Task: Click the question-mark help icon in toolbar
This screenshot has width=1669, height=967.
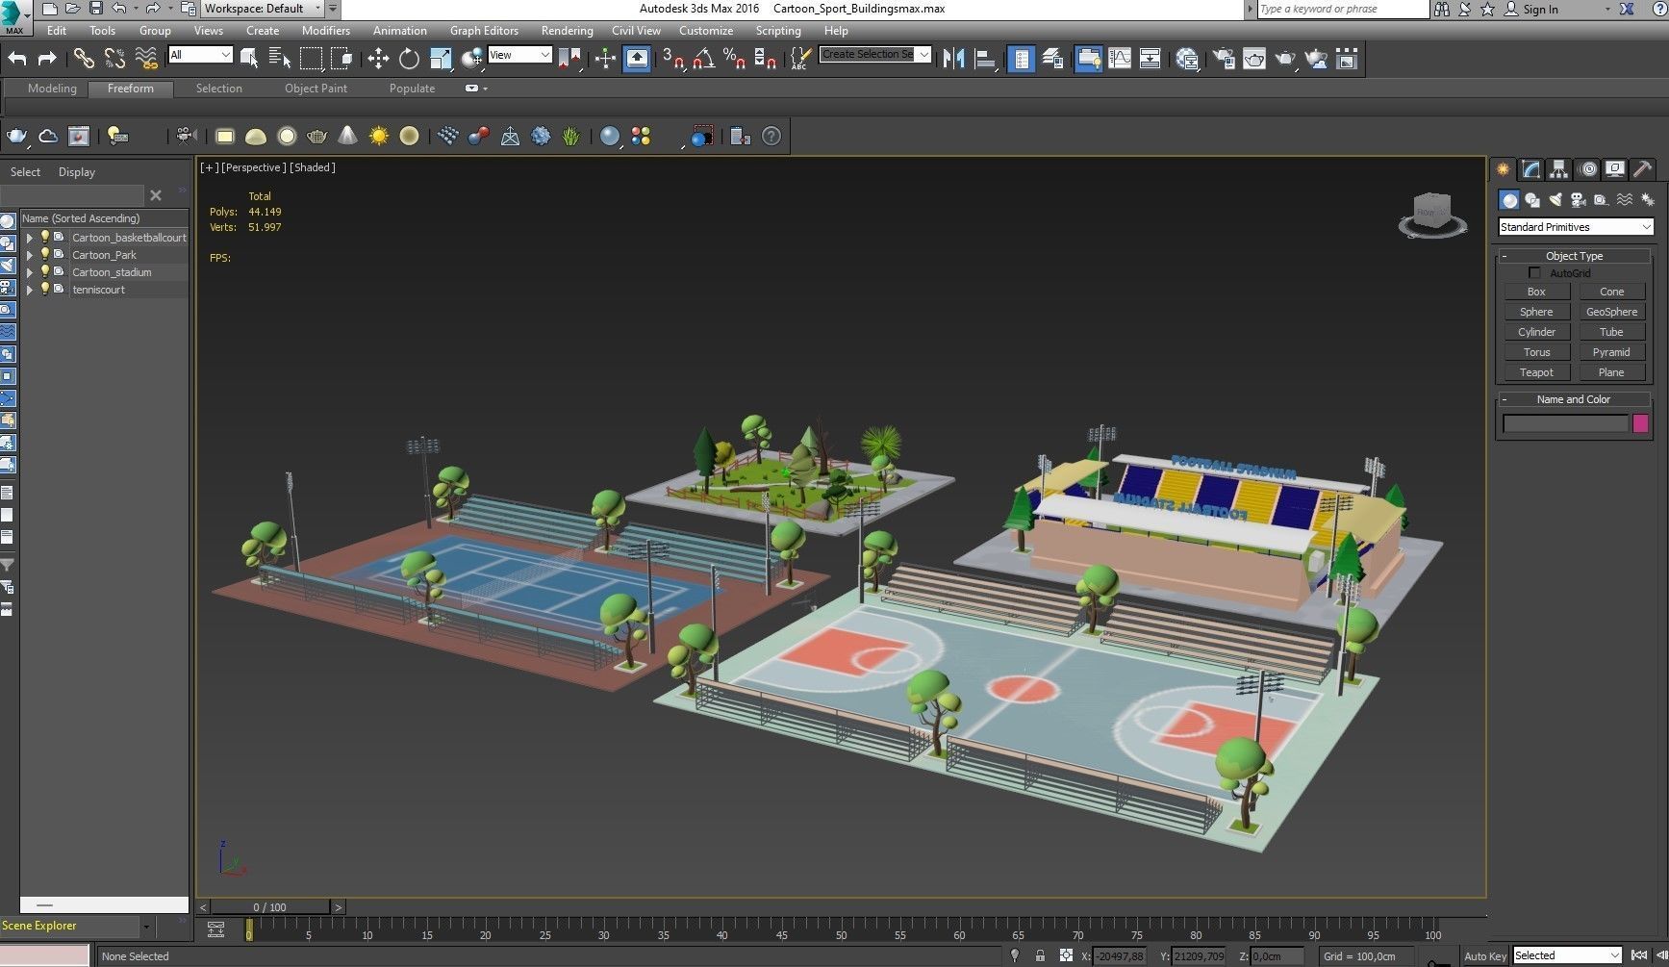Action: coord(771,136)
